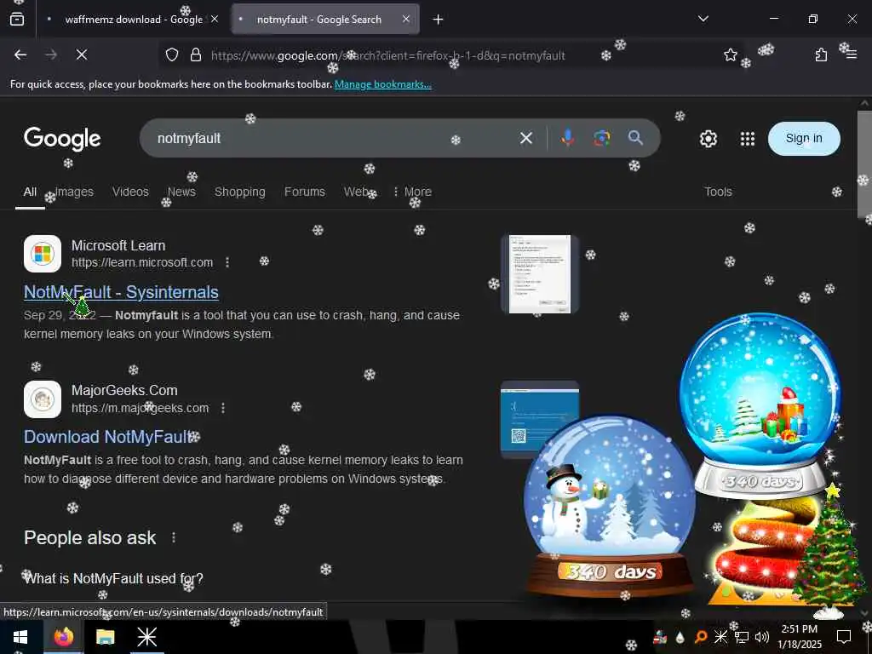Bookmark this page with the star icon
Image resolution: width=872 pixels, height=654 pixels.
tap(730, 54)
